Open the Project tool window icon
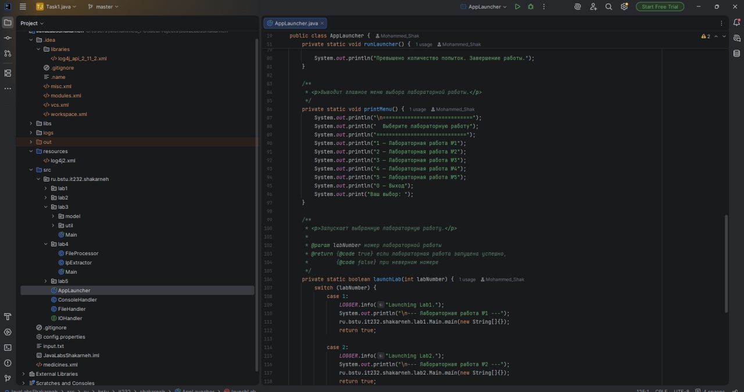Screen dimensions: 744x392 8,23
